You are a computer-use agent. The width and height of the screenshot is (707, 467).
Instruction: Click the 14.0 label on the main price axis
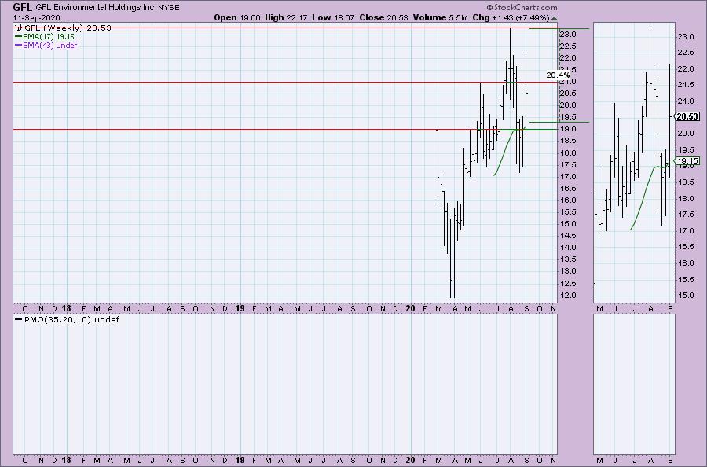(567, 248)
